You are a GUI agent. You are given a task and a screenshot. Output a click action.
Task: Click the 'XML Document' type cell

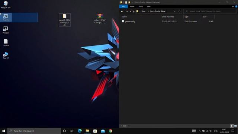click(191, 22)
